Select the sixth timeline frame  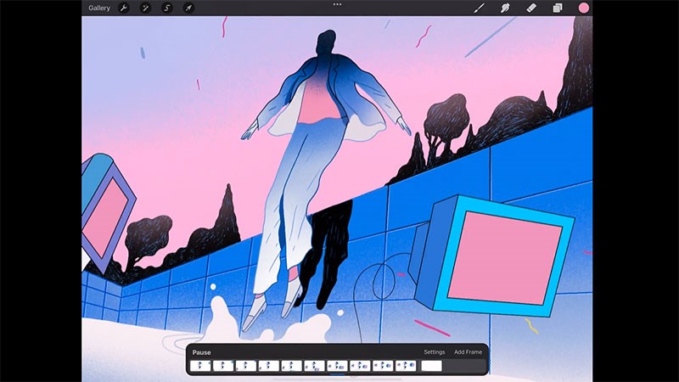pos(314,366)
